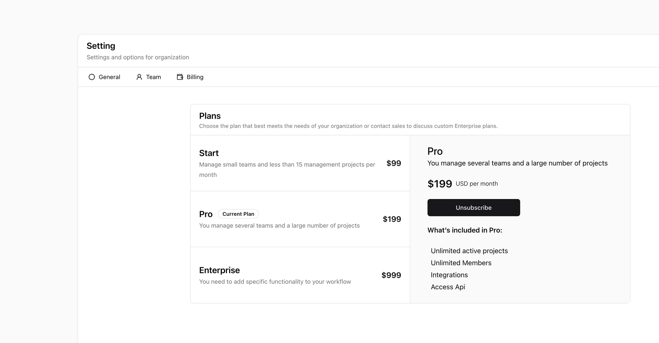Image resolution: width=659 pixels, height=343 pixels.
Task: Click the Pro description in plan list
Action: [279, 226]
